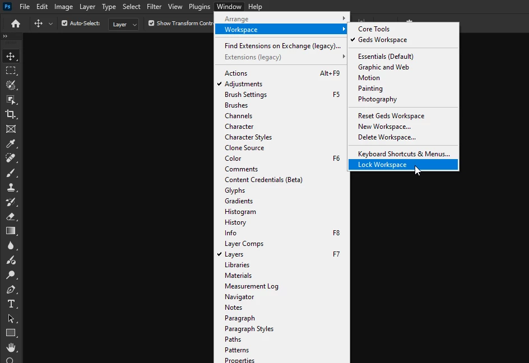Screen dimensions: 529x363
Task: Select the Smudge healing tool icon
Action: click(x=11, y=260)
